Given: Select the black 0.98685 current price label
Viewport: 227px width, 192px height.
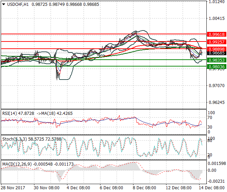Looking at the screenshot, I should [x=217, y=53].
